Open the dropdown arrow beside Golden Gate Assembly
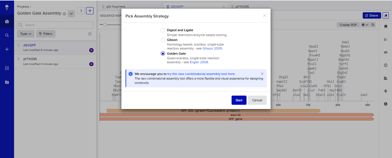Image resolution: width=392 pixels, height=158 pixels. click(71, 13)
